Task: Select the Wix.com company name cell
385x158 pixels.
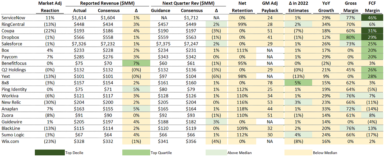Action: (x=10, y=141)
